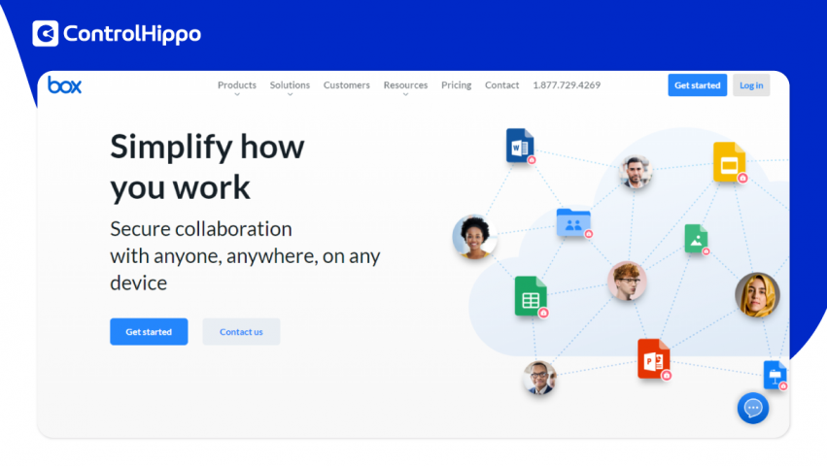Screen dimensions: 827x466
Task: Click the red-haired man's avatar photo
Action: (x=627, y=281)
